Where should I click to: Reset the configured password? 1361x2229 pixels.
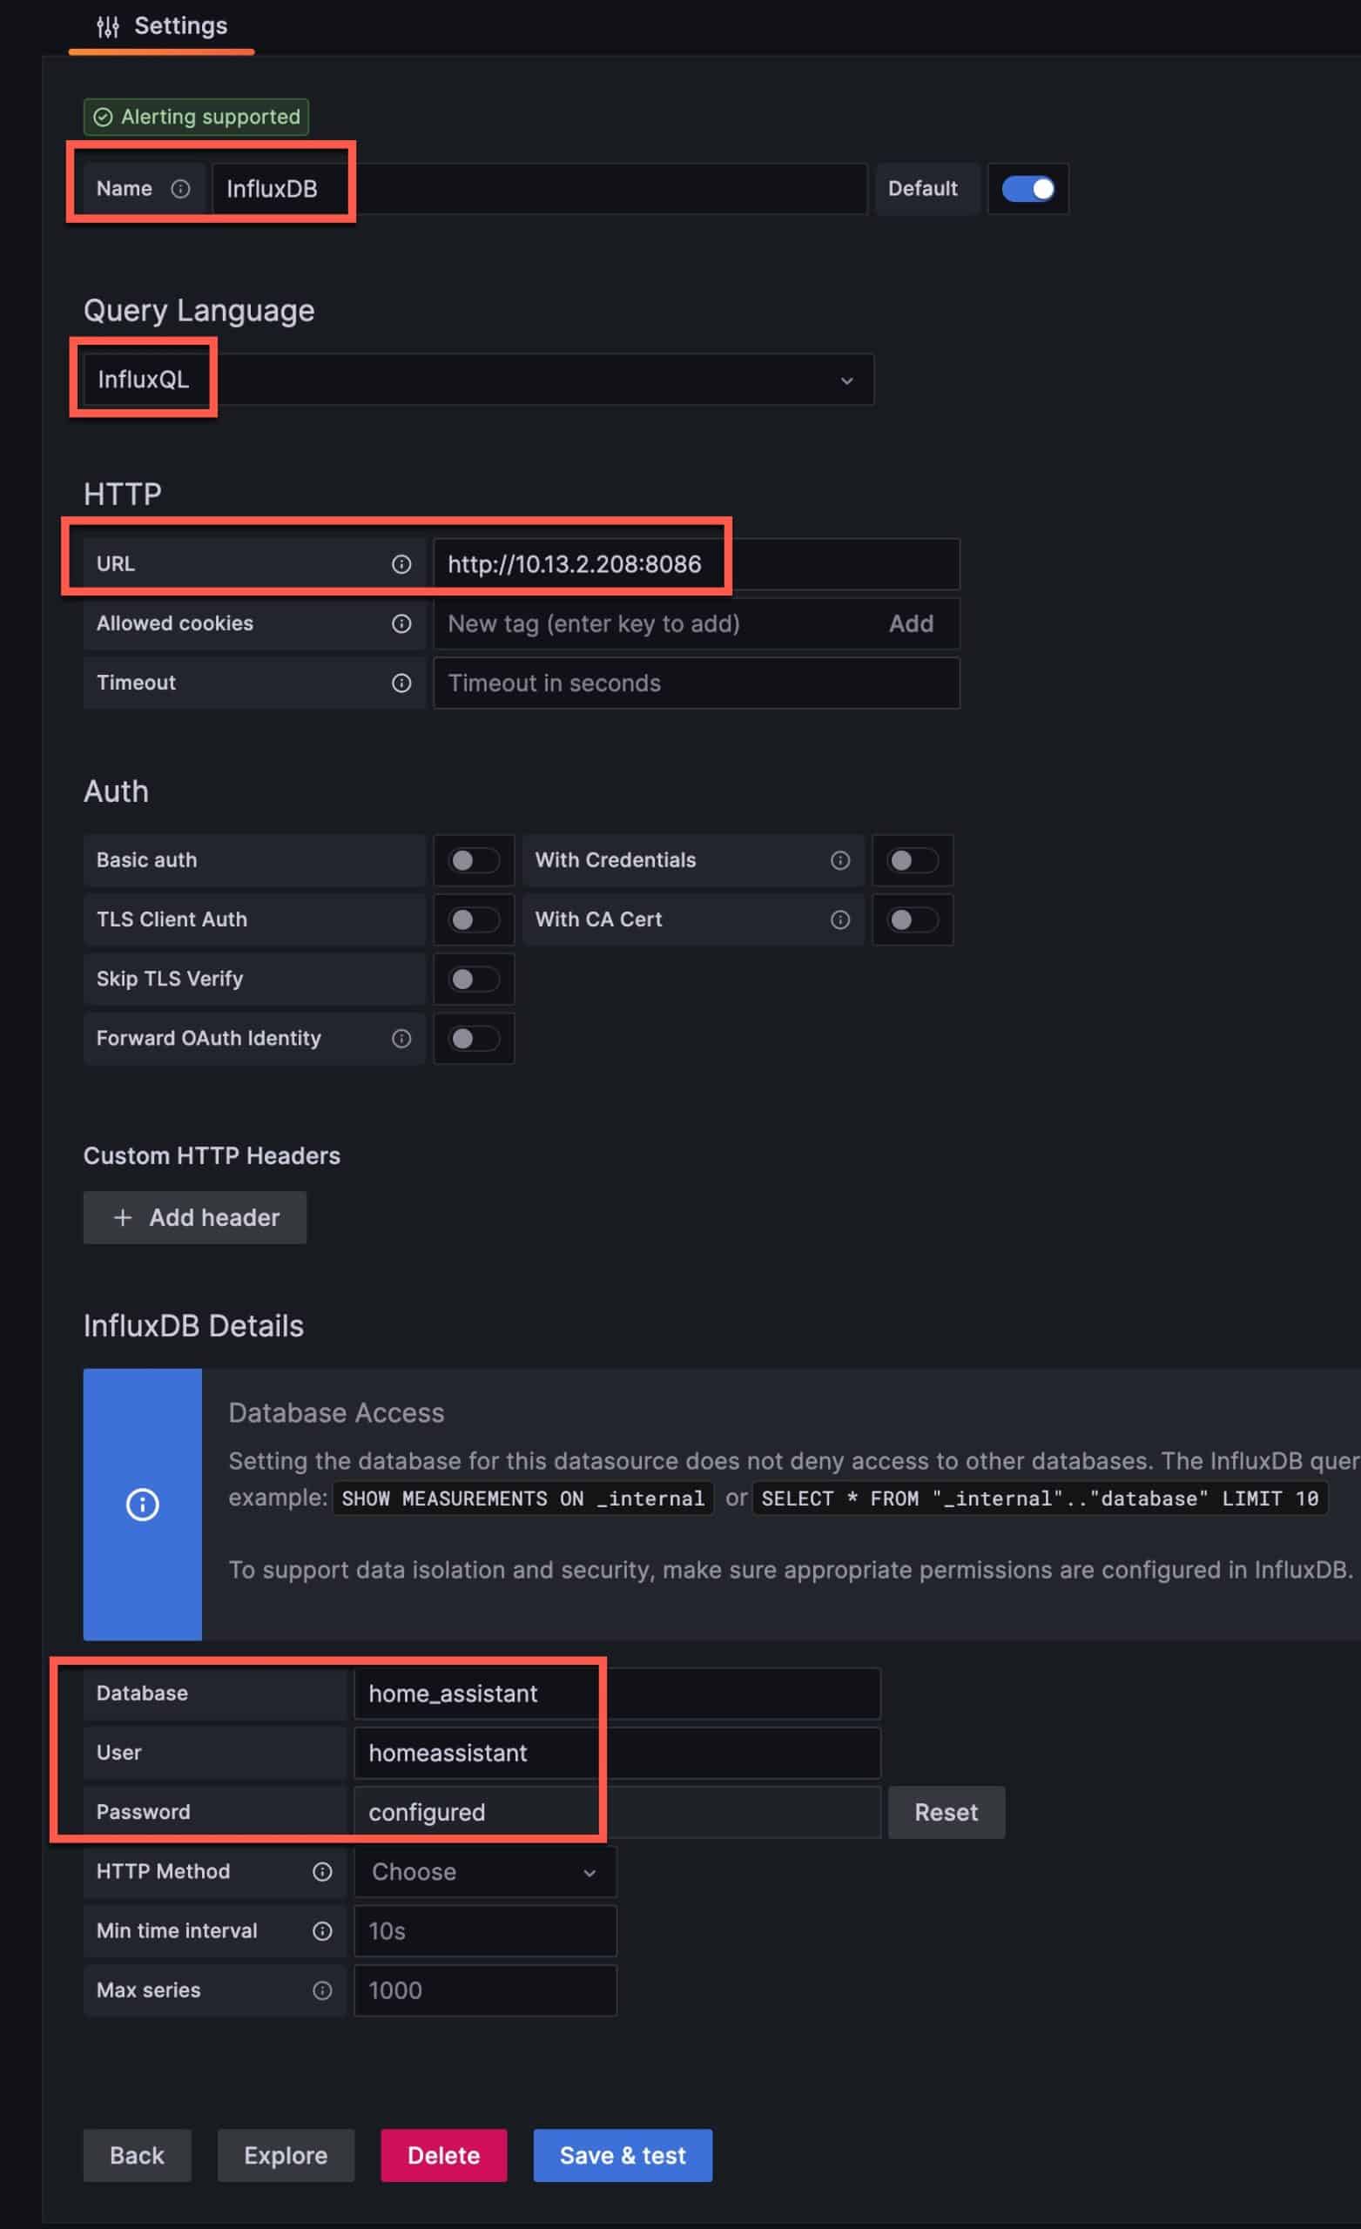[947, 1813]
